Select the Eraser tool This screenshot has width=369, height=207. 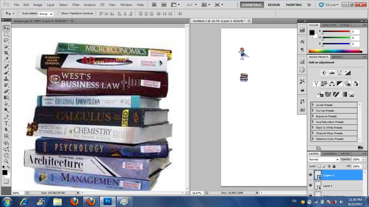(6, 91)
